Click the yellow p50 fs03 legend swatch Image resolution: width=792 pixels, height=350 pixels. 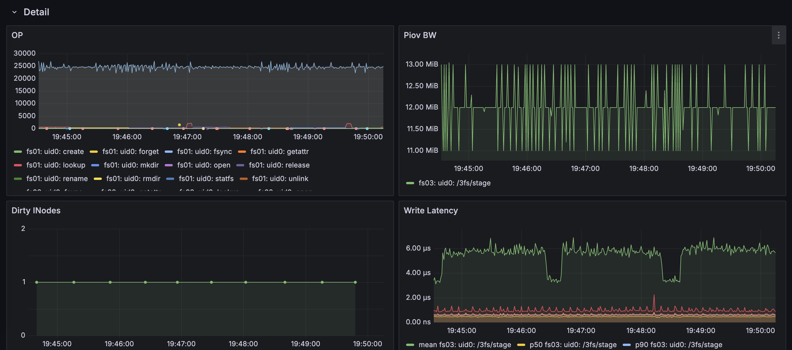click(x=521, y=345)
